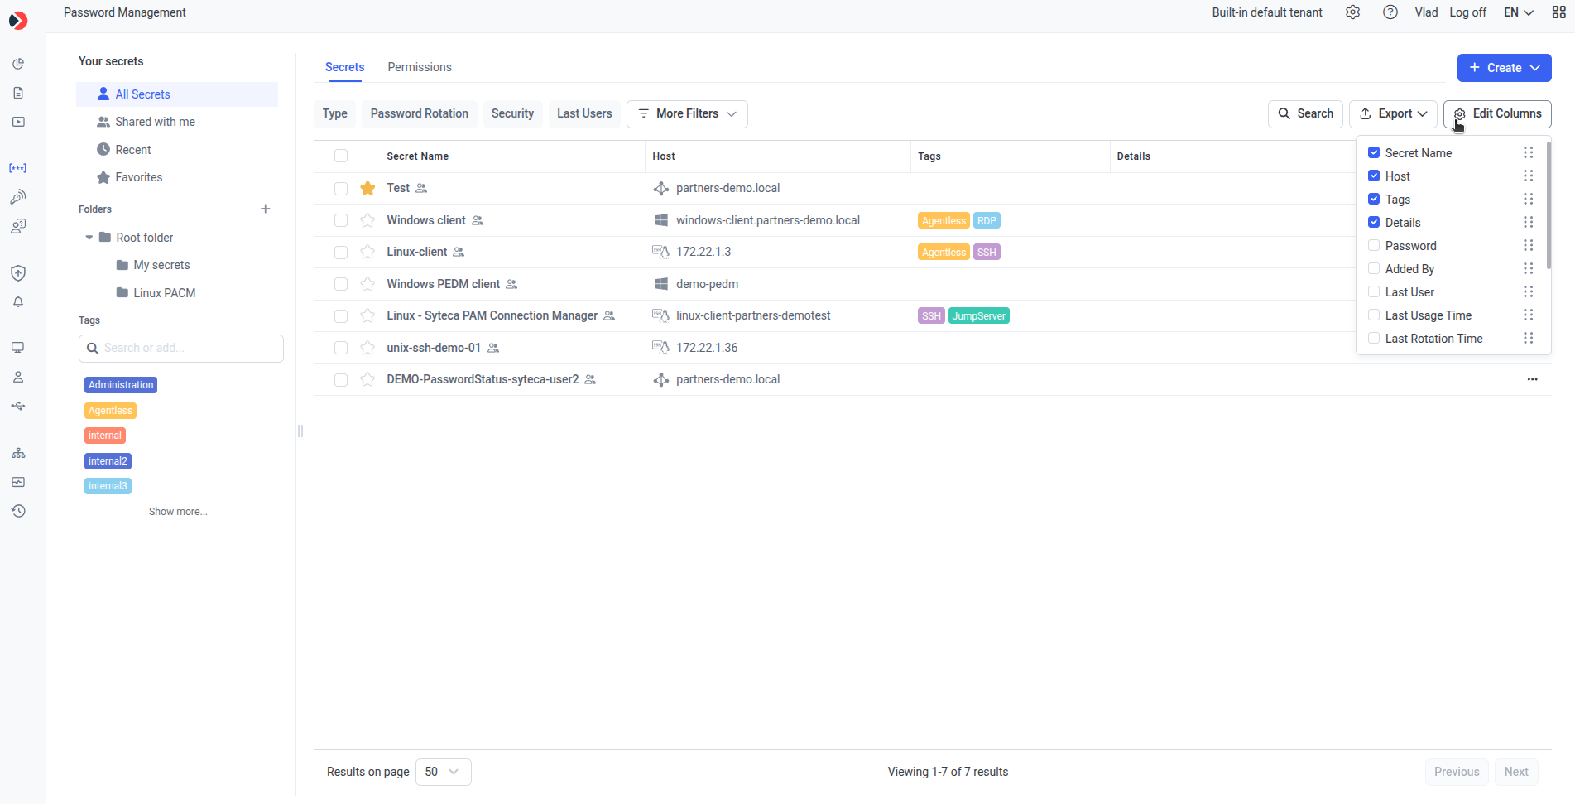Click the bell alerts sidebar icon
1575x804 pixels.
(18, 302)
